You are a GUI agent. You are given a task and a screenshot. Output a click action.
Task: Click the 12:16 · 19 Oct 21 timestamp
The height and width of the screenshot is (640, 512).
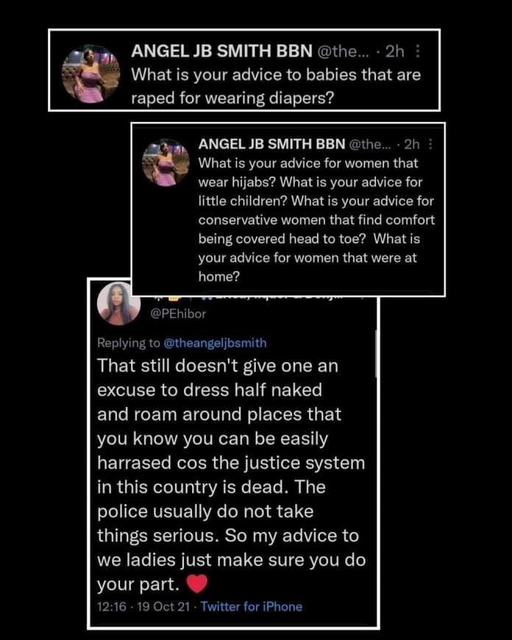coord(143,607)
